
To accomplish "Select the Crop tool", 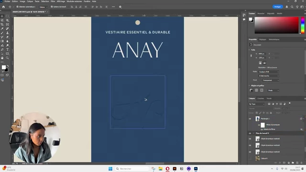I will tap(2, 24).
